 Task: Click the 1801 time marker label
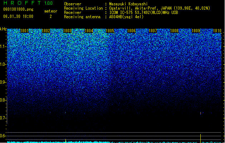point(24,31)
